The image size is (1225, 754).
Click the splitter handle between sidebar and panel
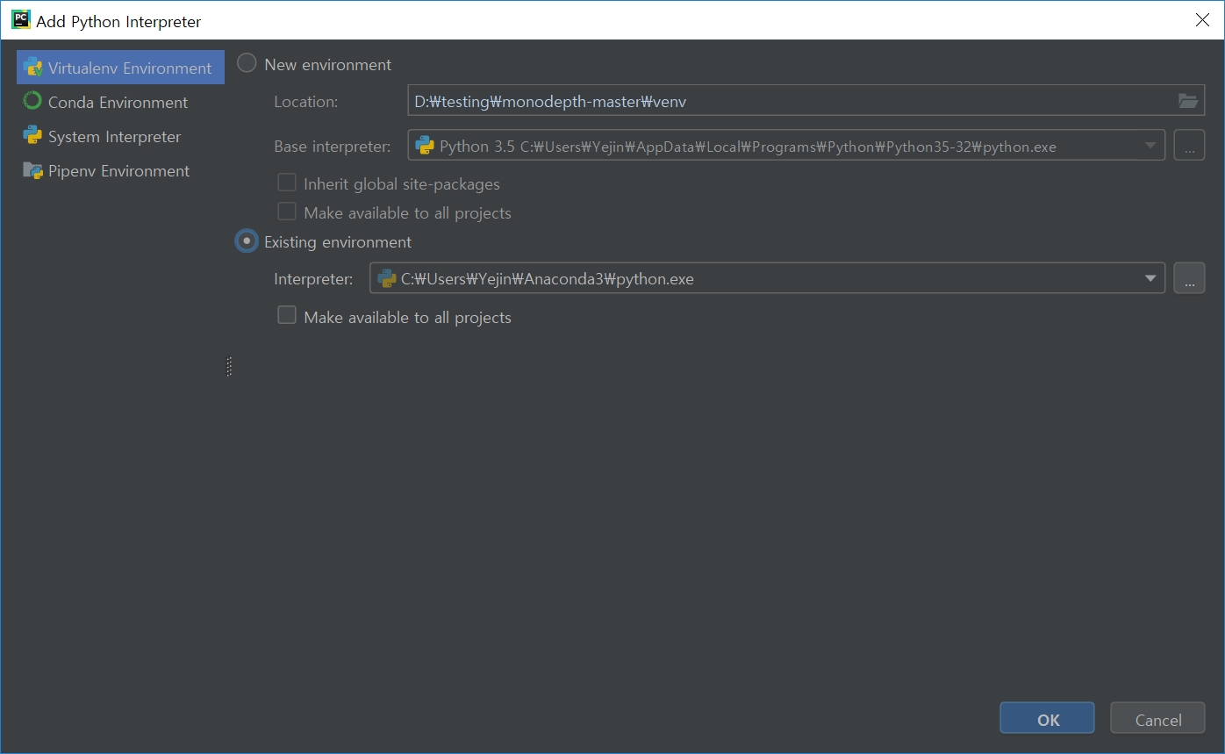click(229, 366)
